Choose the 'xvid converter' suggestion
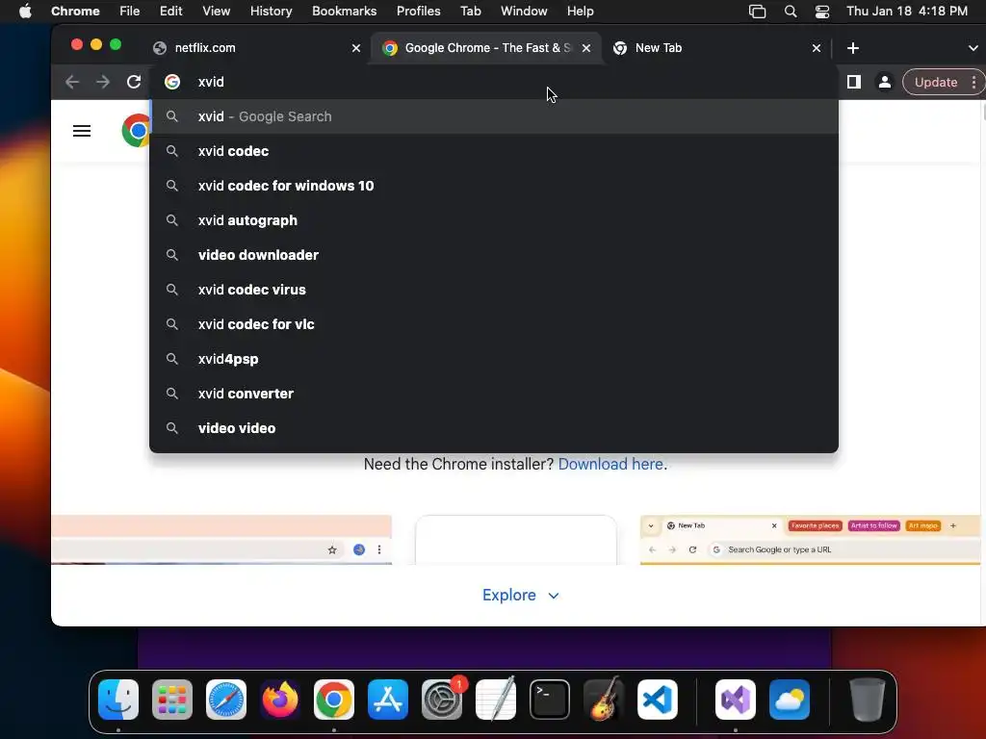Image resolution: width=986 pixels, height=739 pixels. 494,394
